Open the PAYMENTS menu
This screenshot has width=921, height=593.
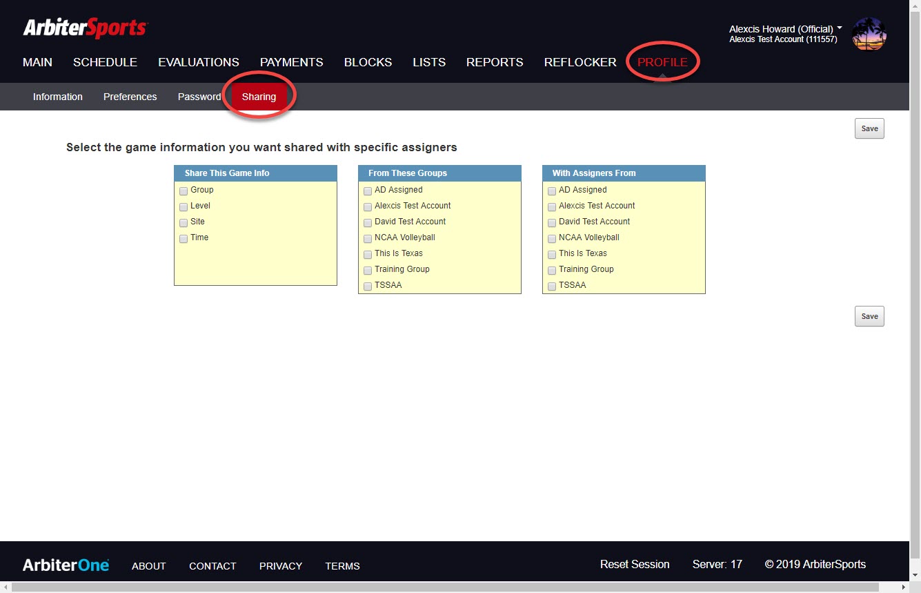point(291,62)
